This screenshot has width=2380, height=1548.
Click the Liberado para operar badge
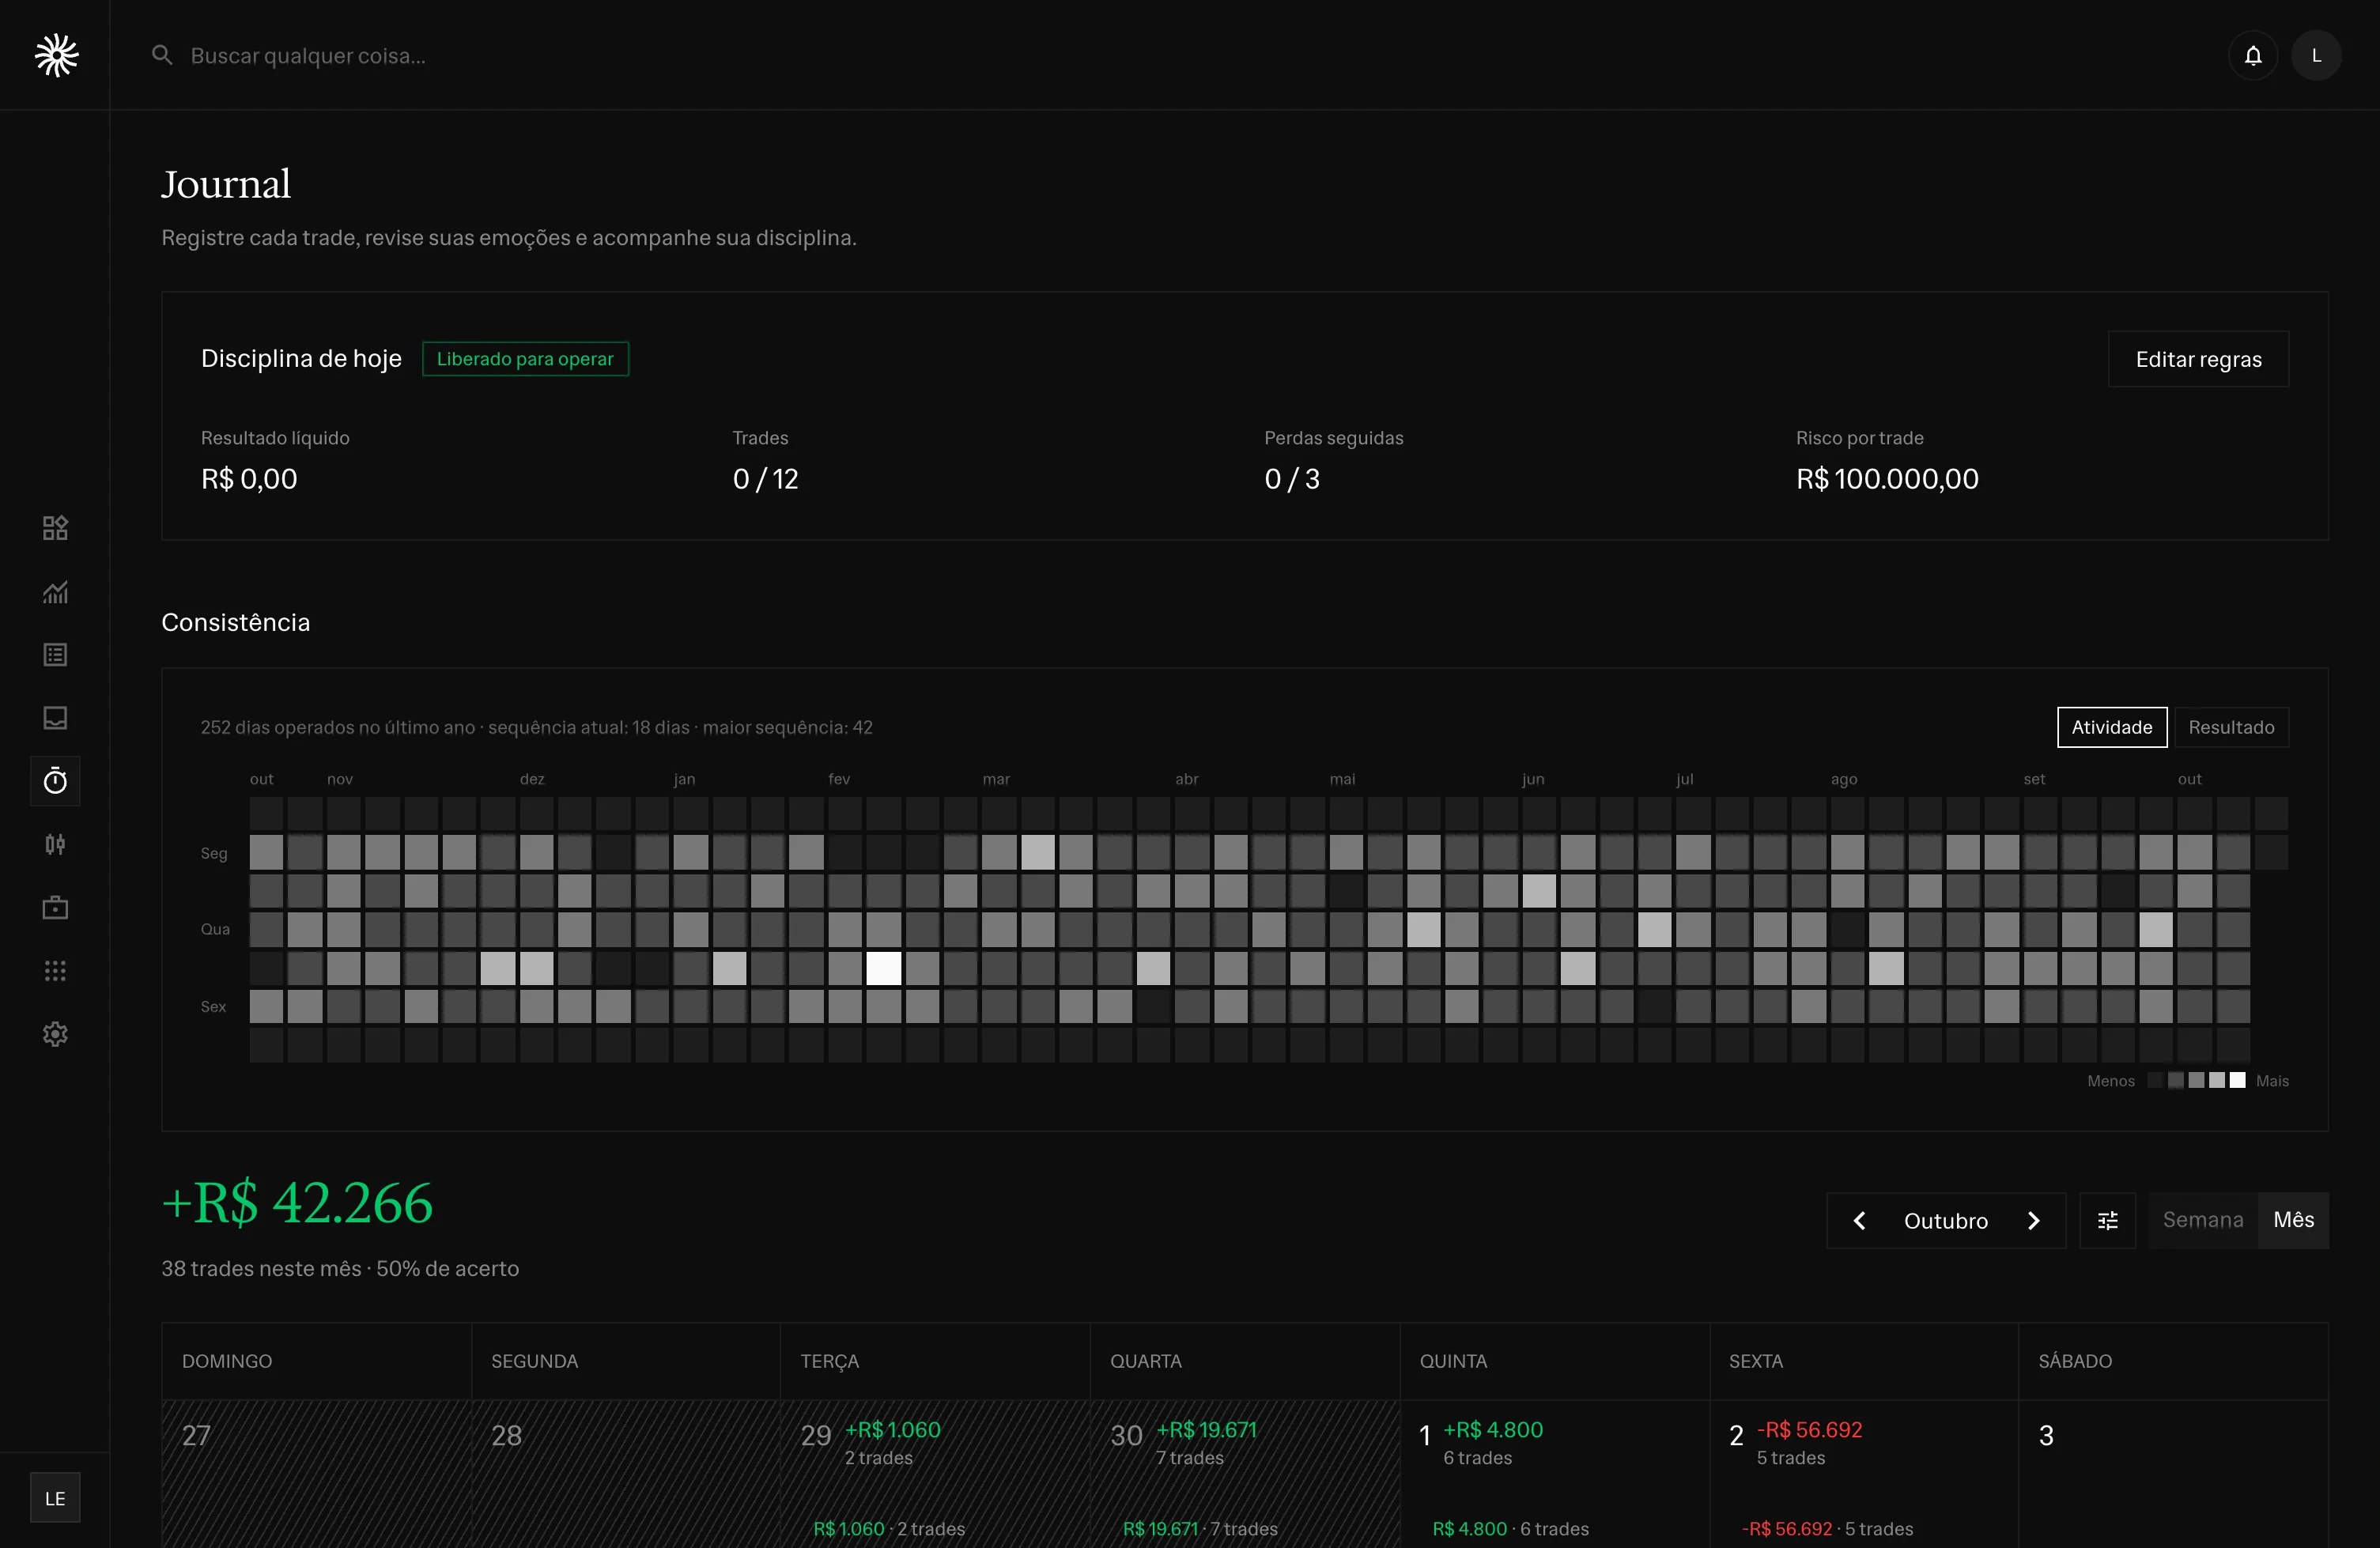525,359
